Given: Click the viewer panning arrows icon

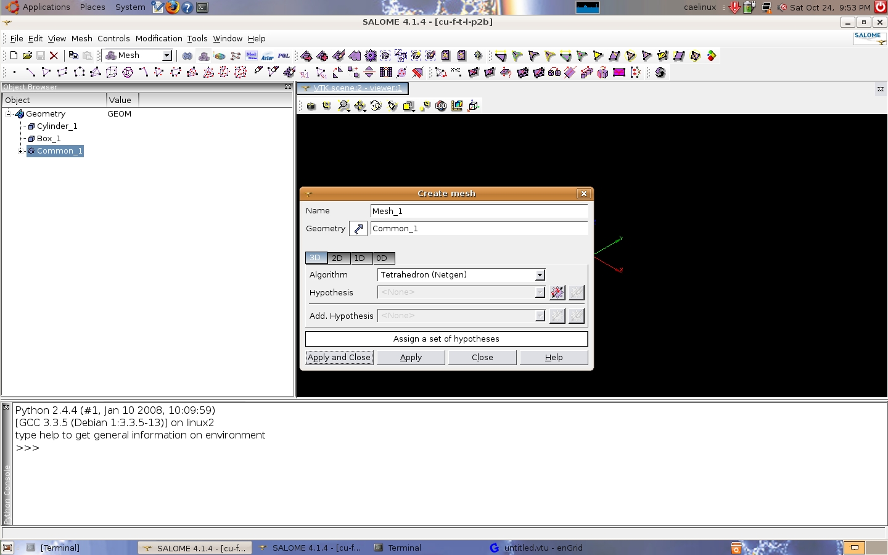Looking at the screenshot, I should (360, 106).
